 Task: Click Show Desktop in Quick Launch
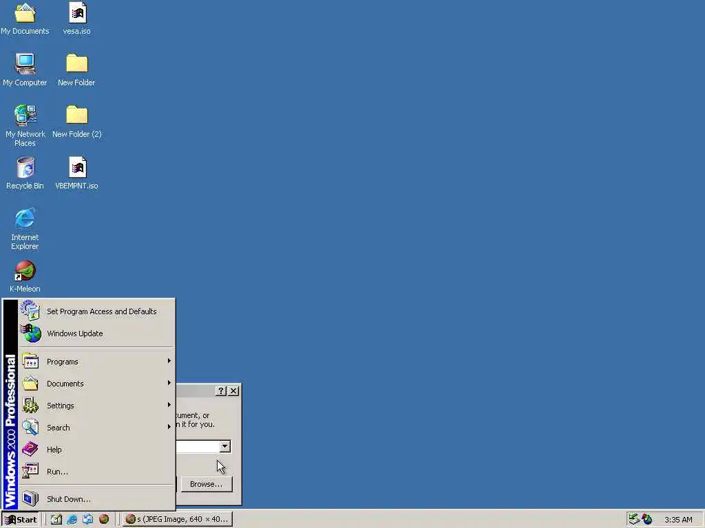tap(56, 520)
